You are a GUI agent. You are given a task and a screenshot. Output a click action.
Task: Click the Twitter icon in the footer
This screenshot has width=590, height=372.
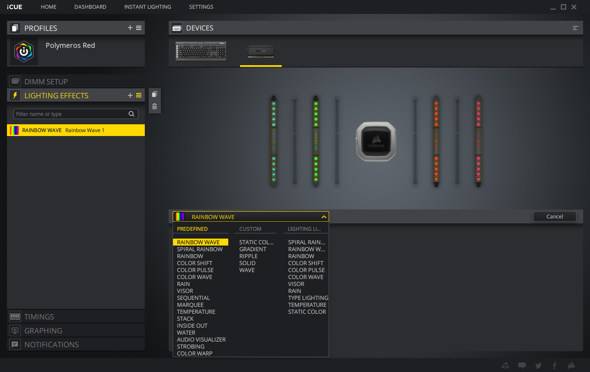point(538,365)
